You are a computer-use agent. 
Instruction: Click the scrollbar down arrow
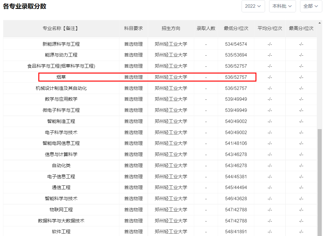[320, 234]
